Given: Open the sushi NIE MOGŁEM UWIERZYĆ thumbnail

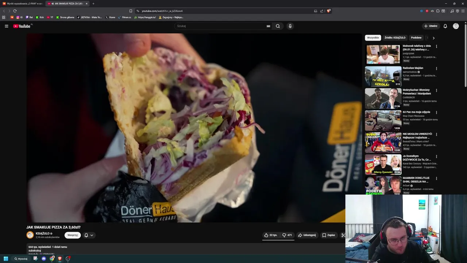Looking at the screenshot, I should (383, 142).
